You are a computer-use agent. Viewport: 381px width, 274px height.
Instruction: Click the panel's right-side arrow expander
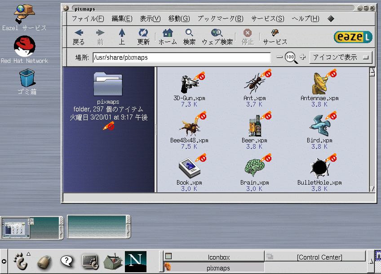371,261
